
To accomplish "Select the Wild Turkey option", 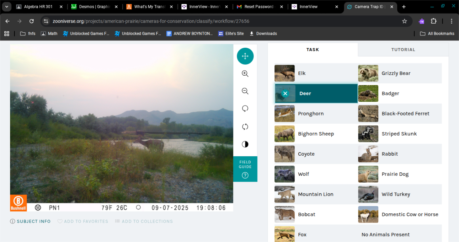I will [x=400, y=194].
